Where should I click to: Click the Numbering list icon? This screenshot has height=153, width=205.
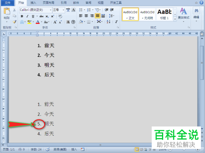[x=89, y=10]
